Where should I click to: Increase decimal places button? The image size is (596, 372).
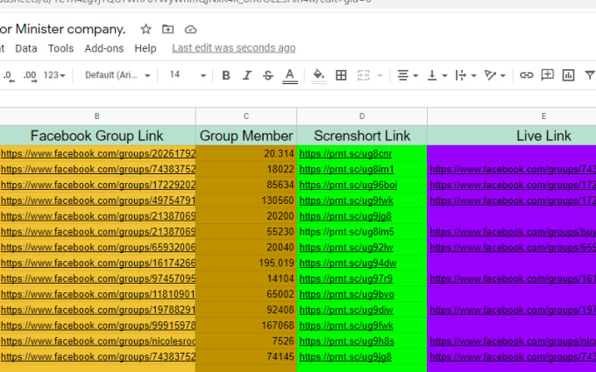click(x=30, y=75)
